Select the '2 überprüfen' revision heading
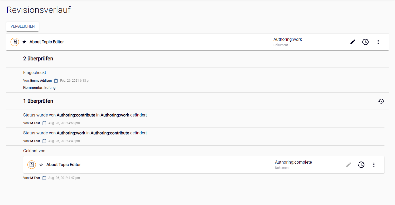395x205 pixels. [38, 58]
